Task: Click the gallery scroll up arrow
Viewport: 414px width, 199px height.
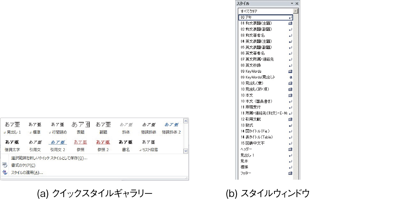Action: pyautogui.click(x=186, y=120)
